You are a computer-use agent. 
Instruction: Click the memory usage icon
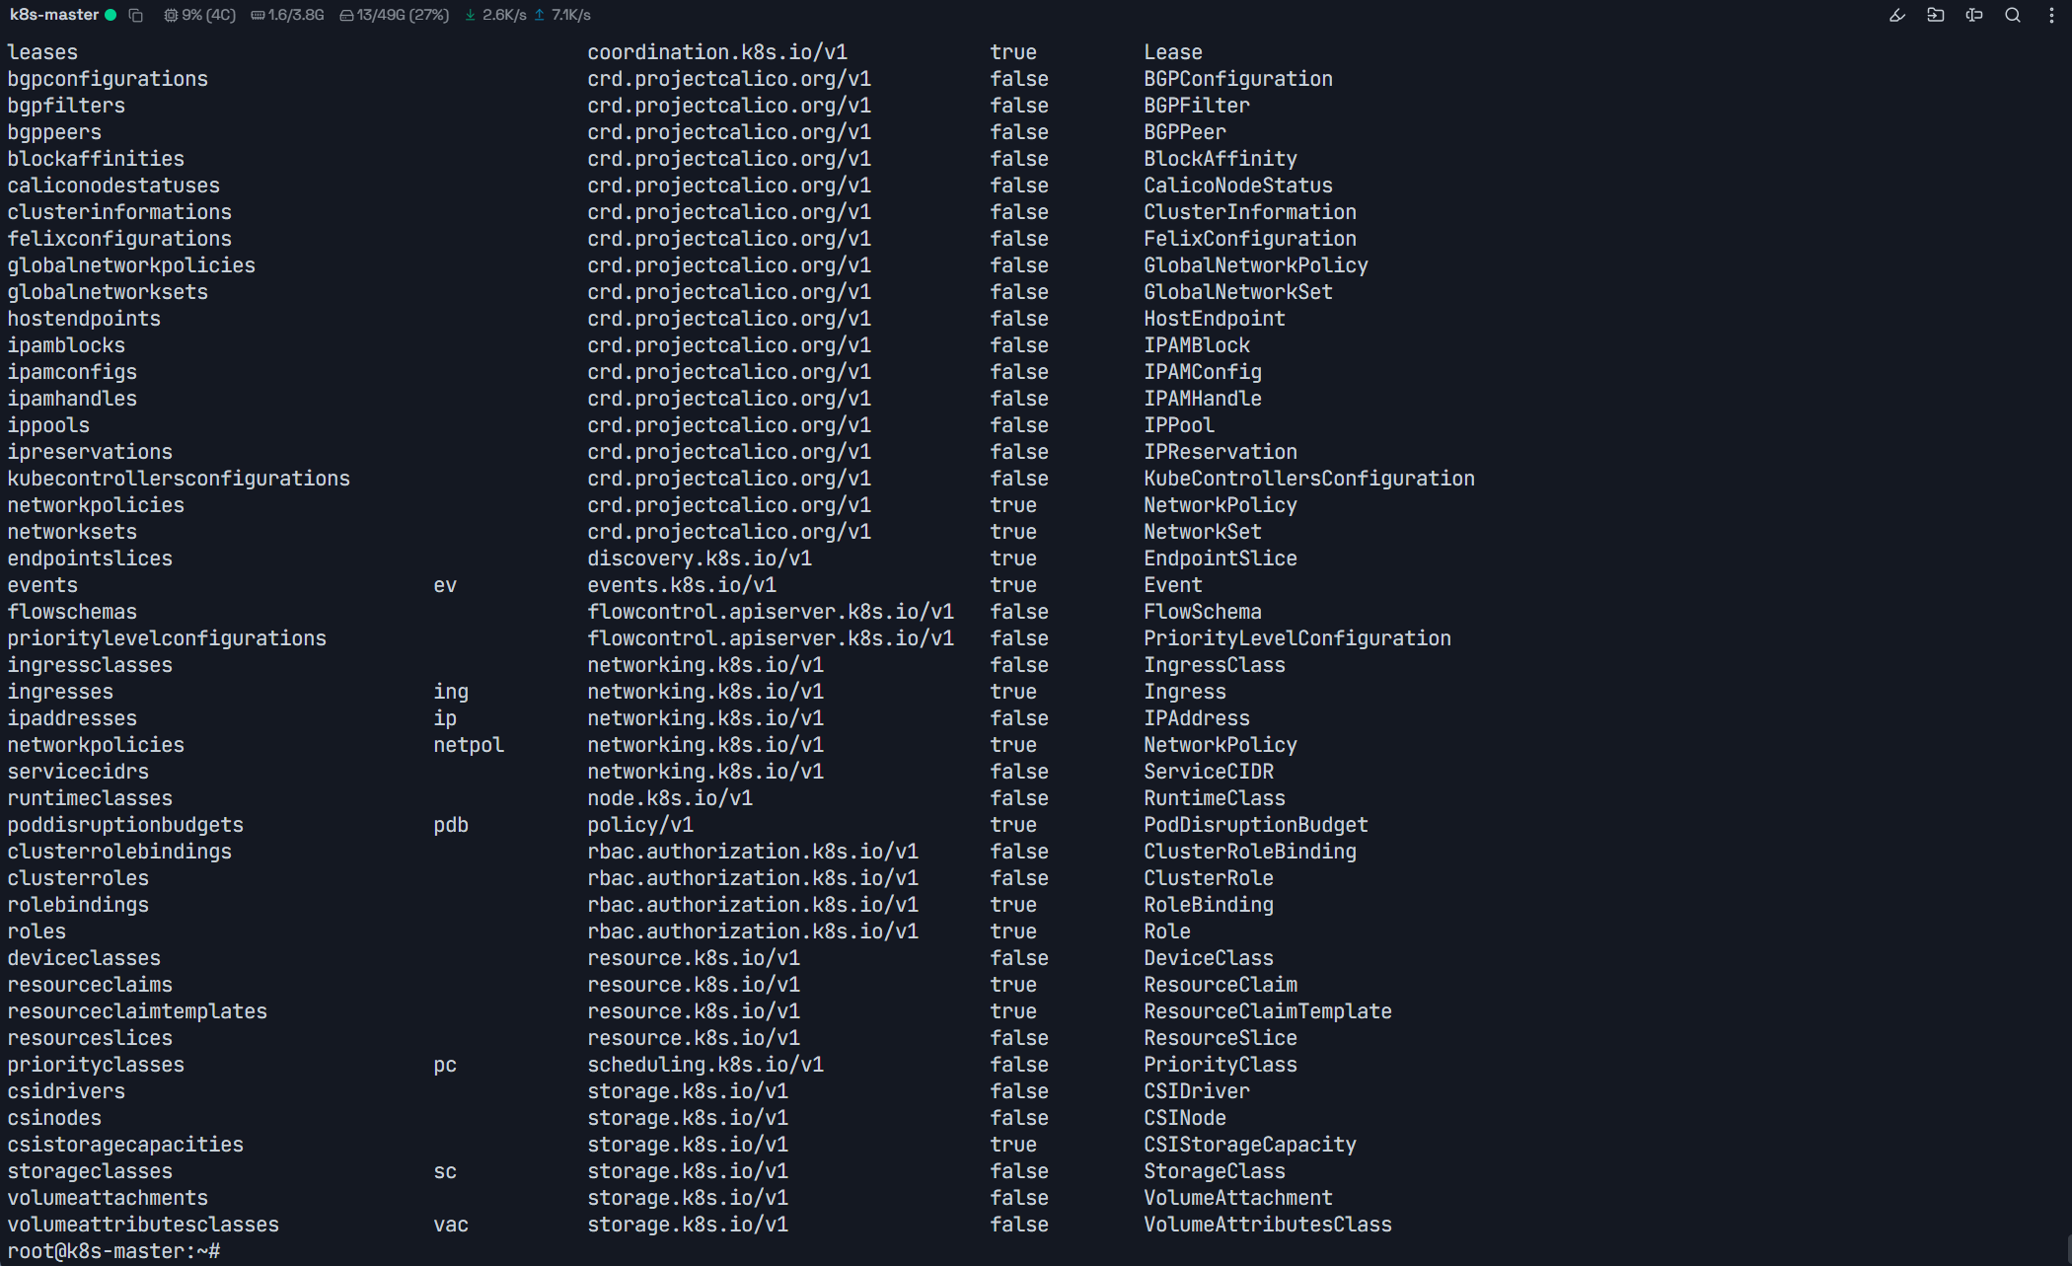click(x=258, y=15)
